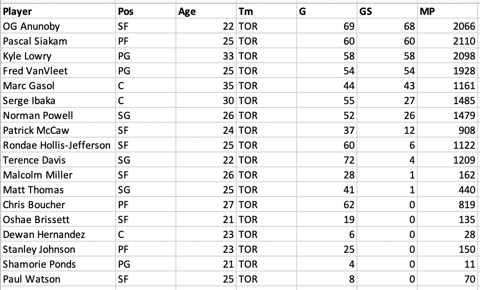Viewport: 480px width, 290px height.
Task: Select Kyle Lowry's age cell showing 33
Action: [206, 56]
